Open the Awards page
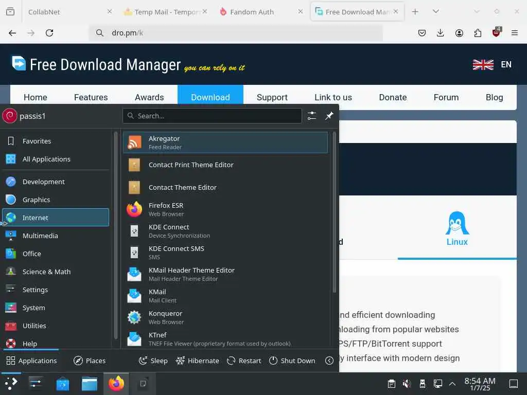 tap(149, 97)
